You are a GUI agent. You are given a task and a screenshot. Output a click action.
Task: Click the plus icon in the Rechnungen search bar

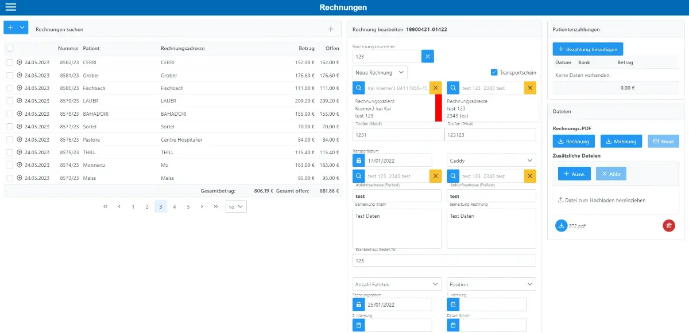331,28
